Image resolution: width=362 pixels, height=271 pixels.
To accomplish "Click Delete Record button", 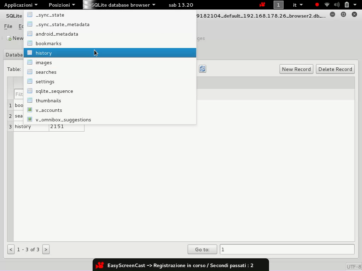I will point(335,69).
